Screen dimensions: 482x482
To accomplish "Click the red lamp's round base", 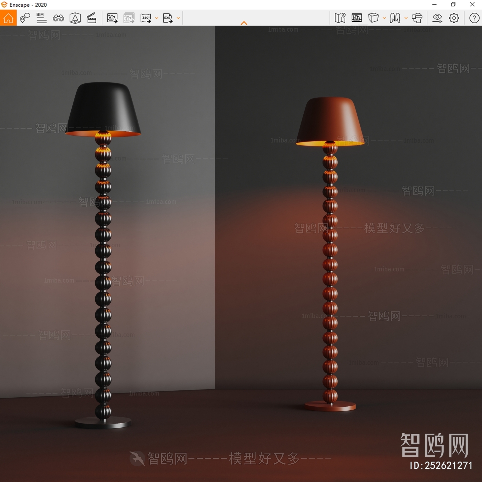I will click(330, 406).
